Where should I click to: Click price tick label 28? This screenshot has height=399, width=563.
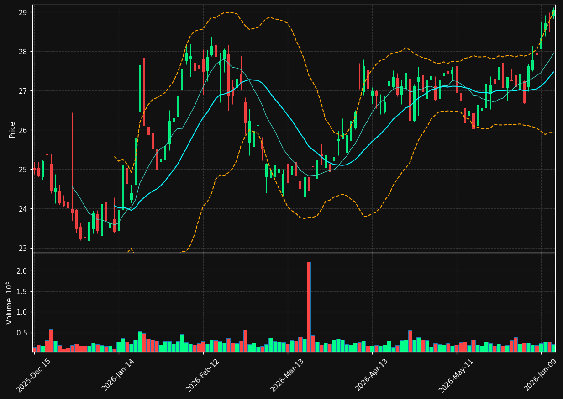23,52
